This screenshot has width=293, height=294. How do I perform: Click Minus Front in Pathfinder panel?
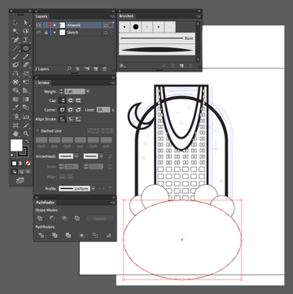(52, 218)
